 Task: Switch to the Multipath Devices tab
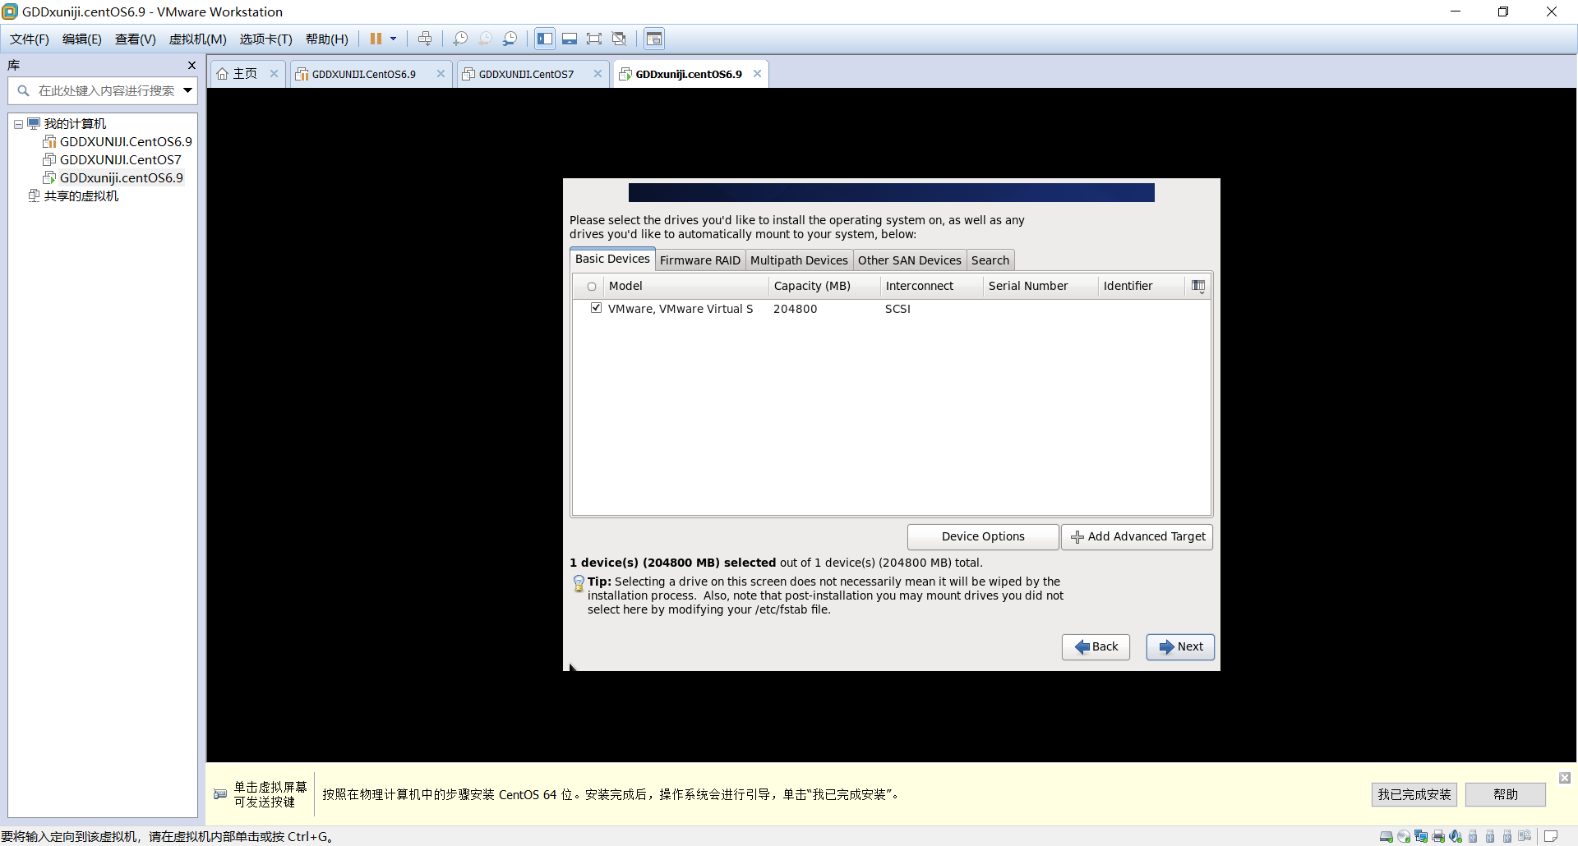click(799, 260)
